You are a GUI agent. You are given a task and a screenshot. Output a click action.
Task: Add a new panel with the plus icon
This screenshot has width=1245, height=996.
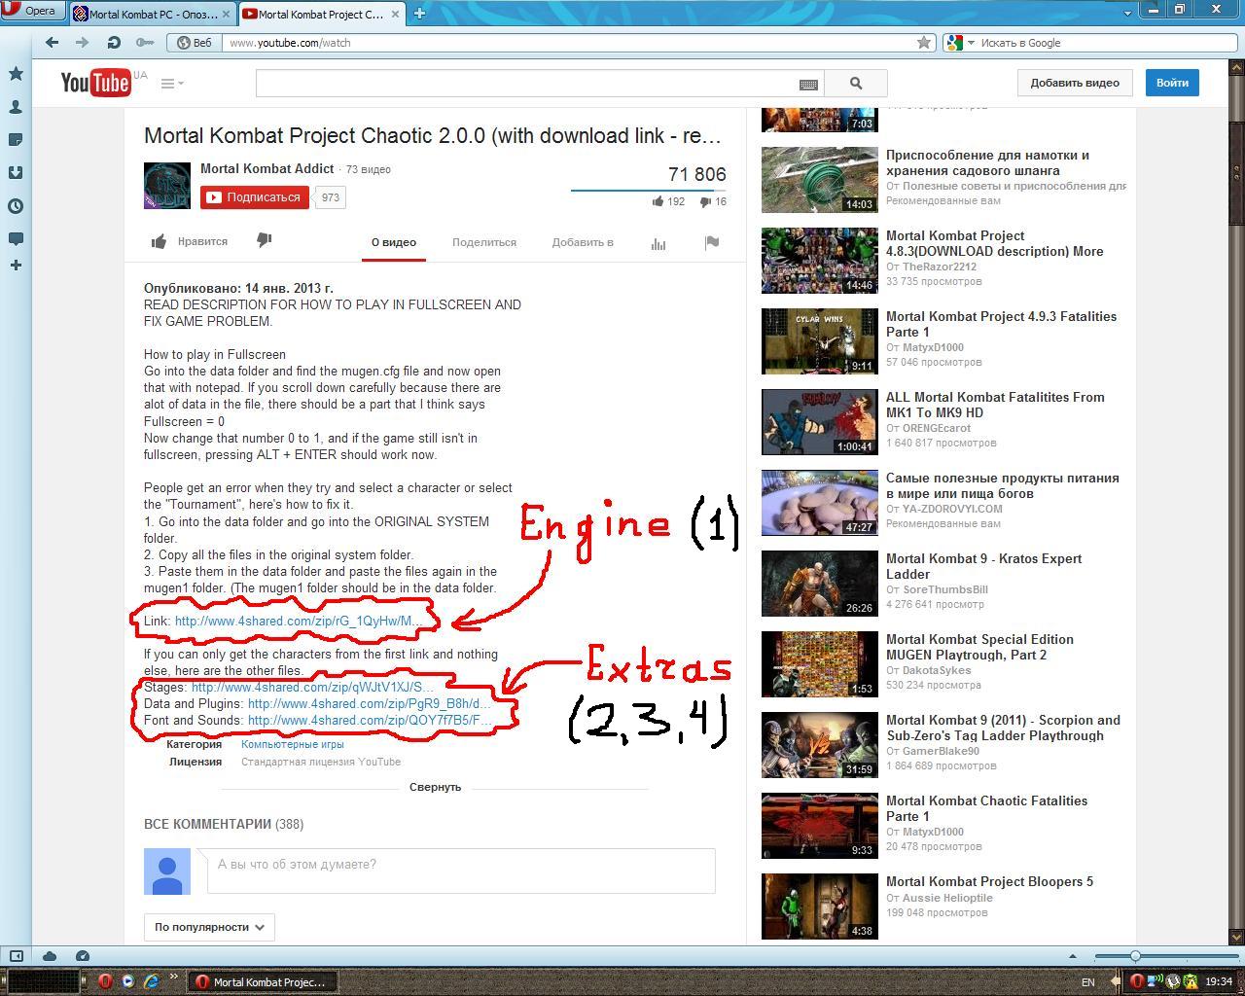pyautogui.click(x=16, y=266)
